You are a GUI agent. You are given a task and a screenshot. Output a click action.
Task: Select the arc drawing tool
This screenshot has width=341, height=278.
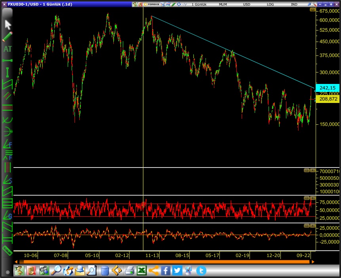[x=8, y=120]
